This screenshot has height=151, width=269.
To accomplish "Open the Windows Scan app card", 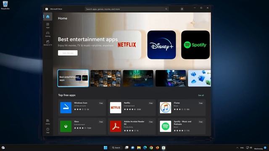I will pyautogui.click(x=82, y=107).
